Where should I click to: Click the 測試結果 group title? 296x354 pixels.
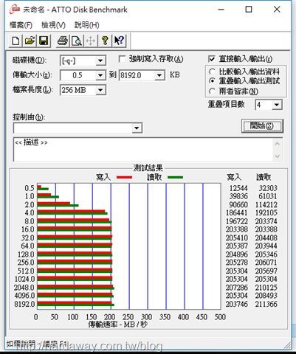[148, 168]
